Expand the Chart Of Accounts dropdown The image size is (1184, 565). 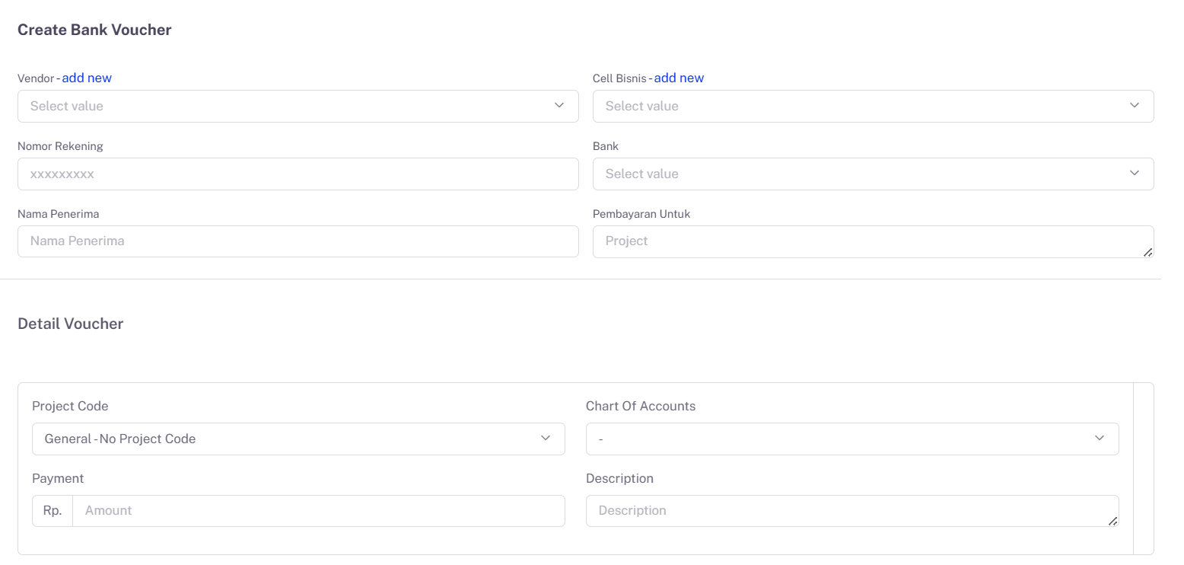click(x=852, y=439)
